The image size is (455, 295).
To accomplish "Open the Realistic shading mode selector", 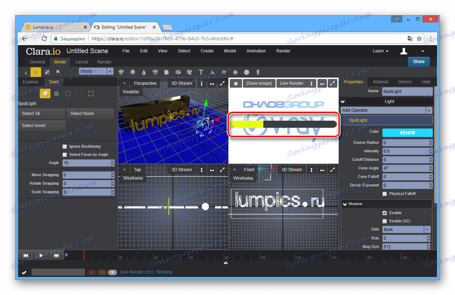I will [x=131, y=92].
